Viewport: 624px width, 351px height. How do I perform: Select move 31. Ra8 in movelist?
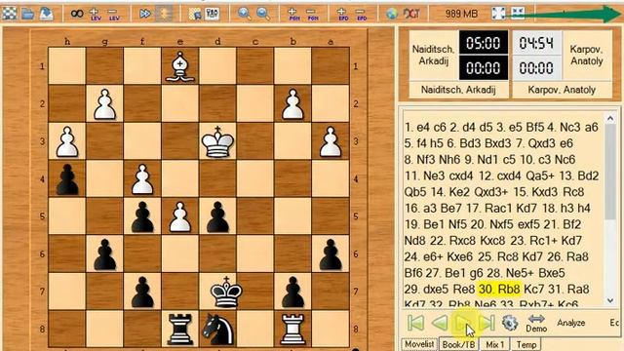pyautogui.click(x=568, y=289)
